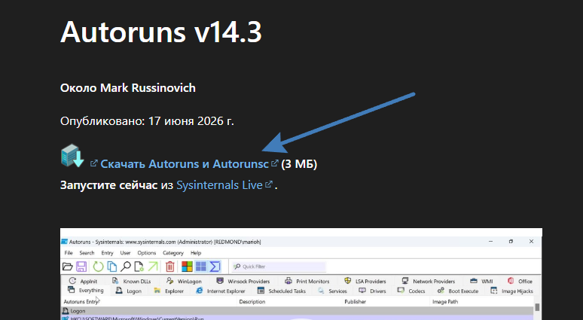Click the Запустите сейчас text

pos(109,185)
